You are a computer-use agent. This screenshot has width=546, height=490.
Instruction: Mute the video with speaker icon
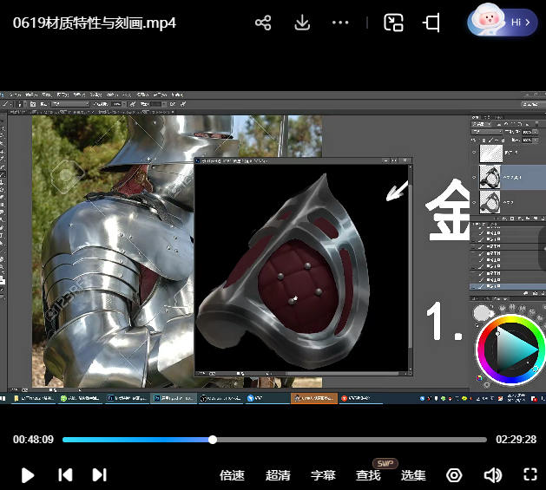[x=493, y=474]
